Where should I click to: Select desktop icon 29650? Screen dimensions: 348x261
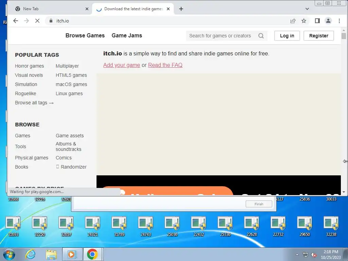click(x=305, y=226)
